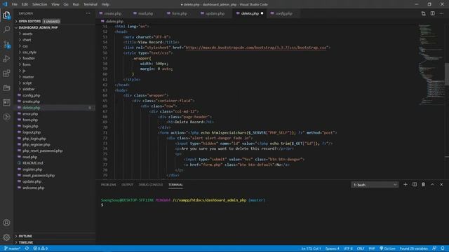Click the Spaces: 4 indentation setting
This screenshot has height=252, width=449.
[332, 248]
